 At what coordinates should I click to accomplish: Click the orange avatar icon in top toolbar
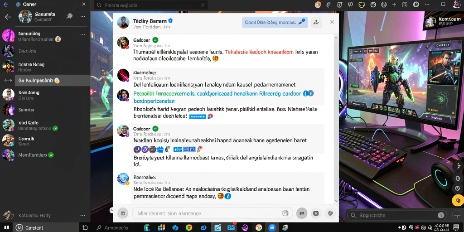pos(318,5)
